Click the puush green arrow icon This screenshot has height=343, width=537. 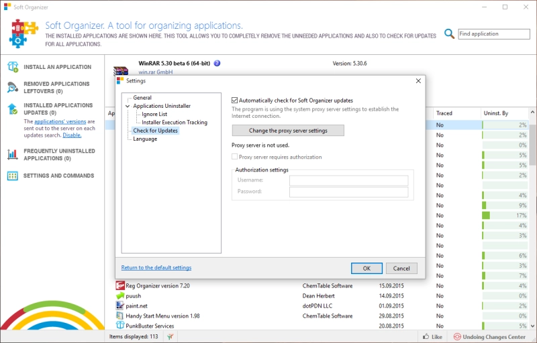(x=120, y=296)
